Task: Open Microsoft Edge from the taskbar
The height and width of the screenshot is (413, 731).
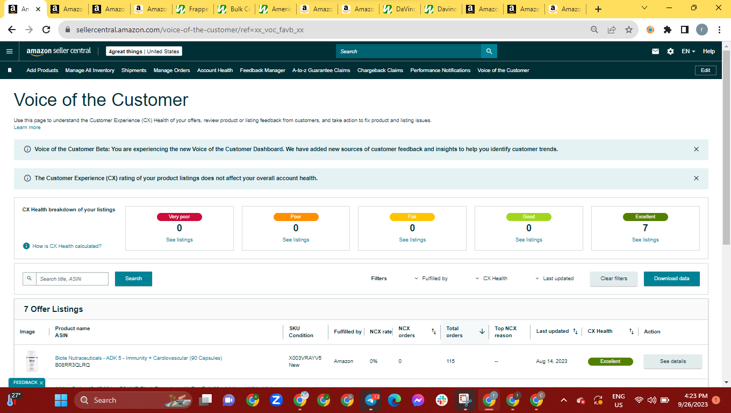Action: click(x=395, y=400)
